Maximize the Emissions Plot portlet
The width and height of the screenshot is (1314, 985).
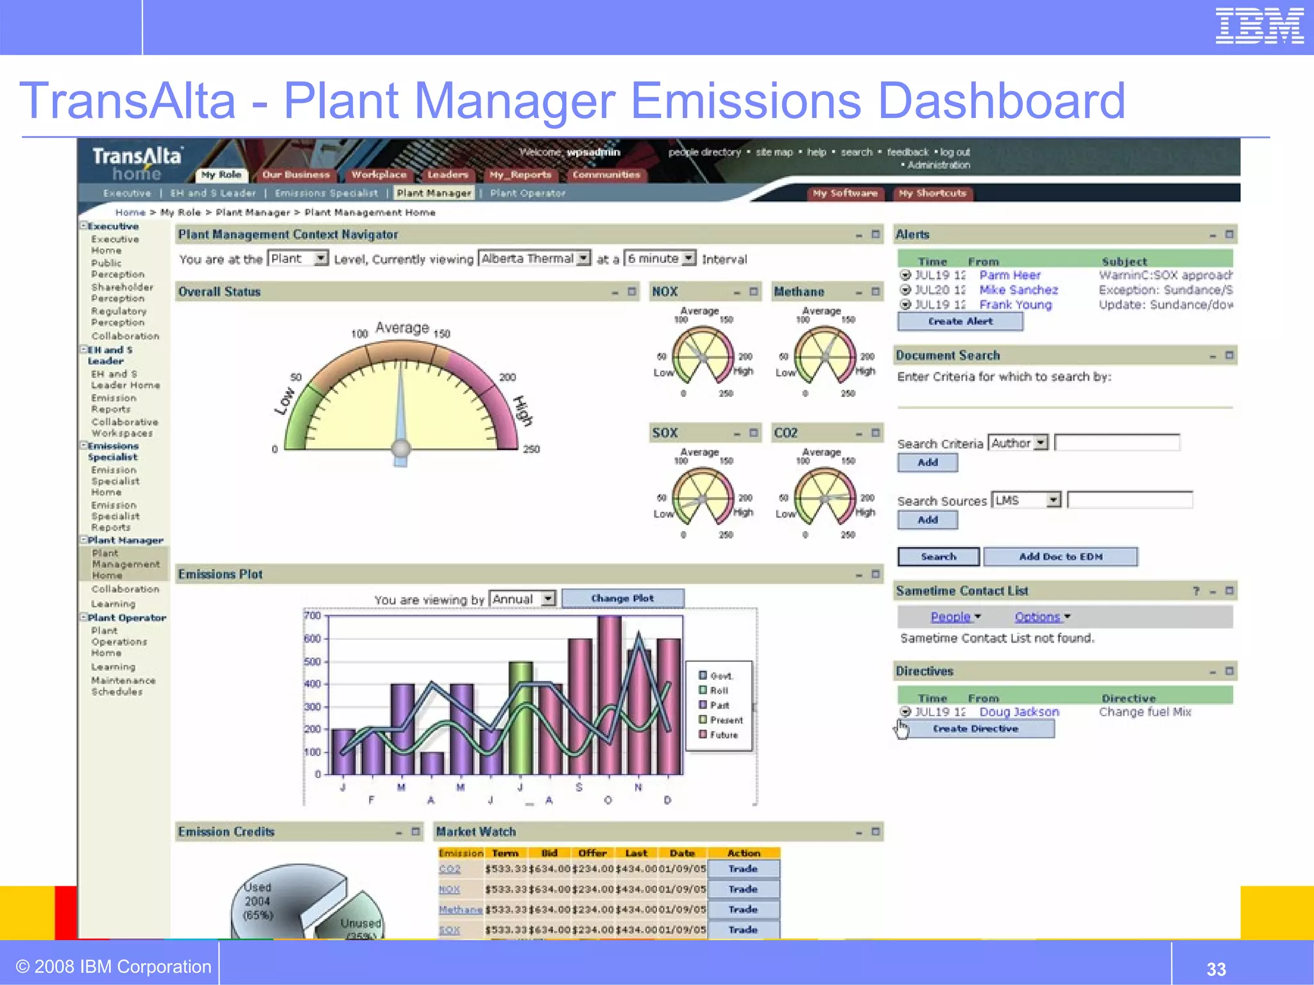[876, 575]
